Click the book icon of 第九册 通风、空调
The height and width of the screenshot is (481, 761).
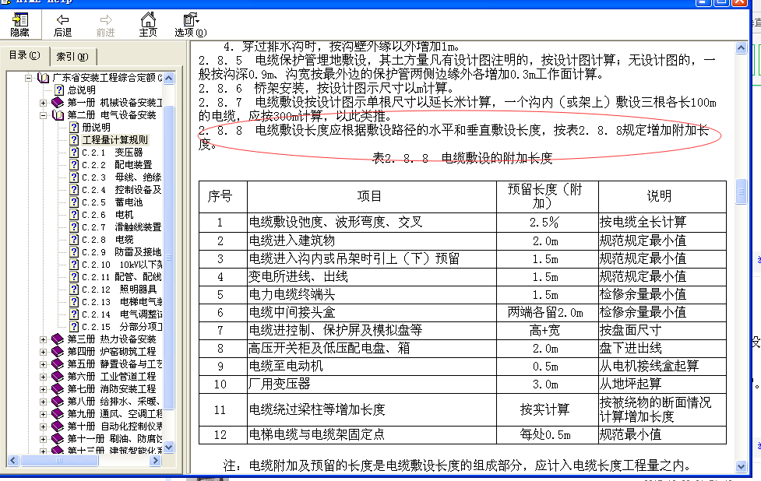pyautogui.click(x=58, y=413)
